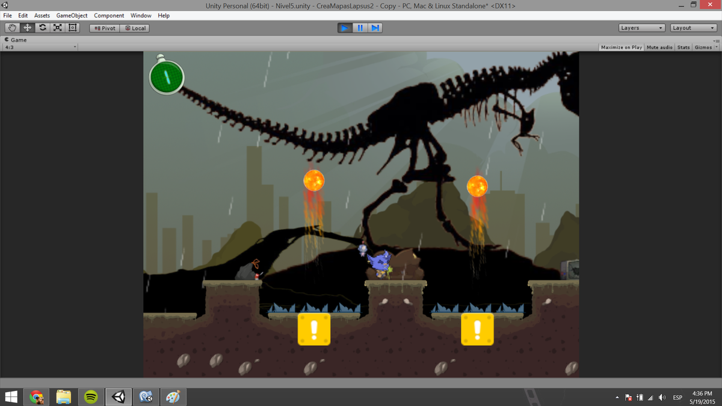This screenshot has width=722, height=406.
Task: Click the green radar icon in game
Action: [166, 76]
